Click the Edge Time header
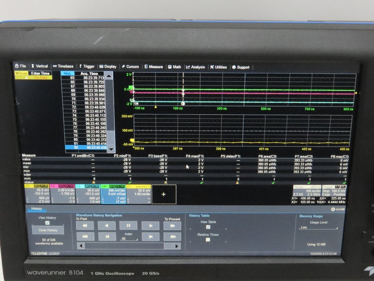 click(40, 73)
